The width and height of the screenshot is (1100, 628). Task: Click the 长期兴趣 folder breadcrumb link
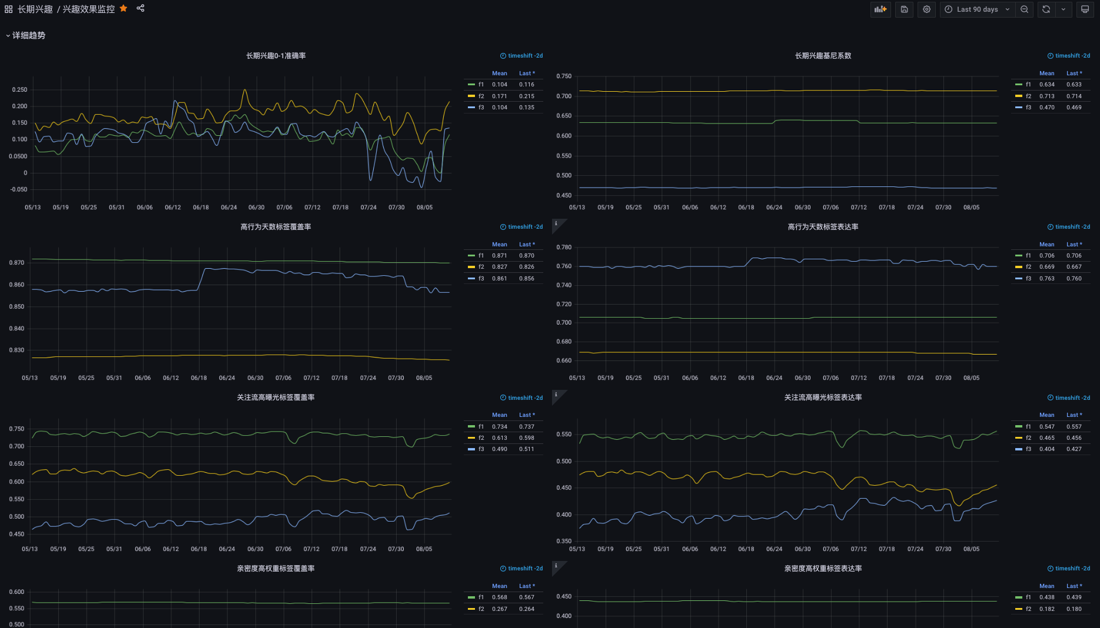coord(35,9)
